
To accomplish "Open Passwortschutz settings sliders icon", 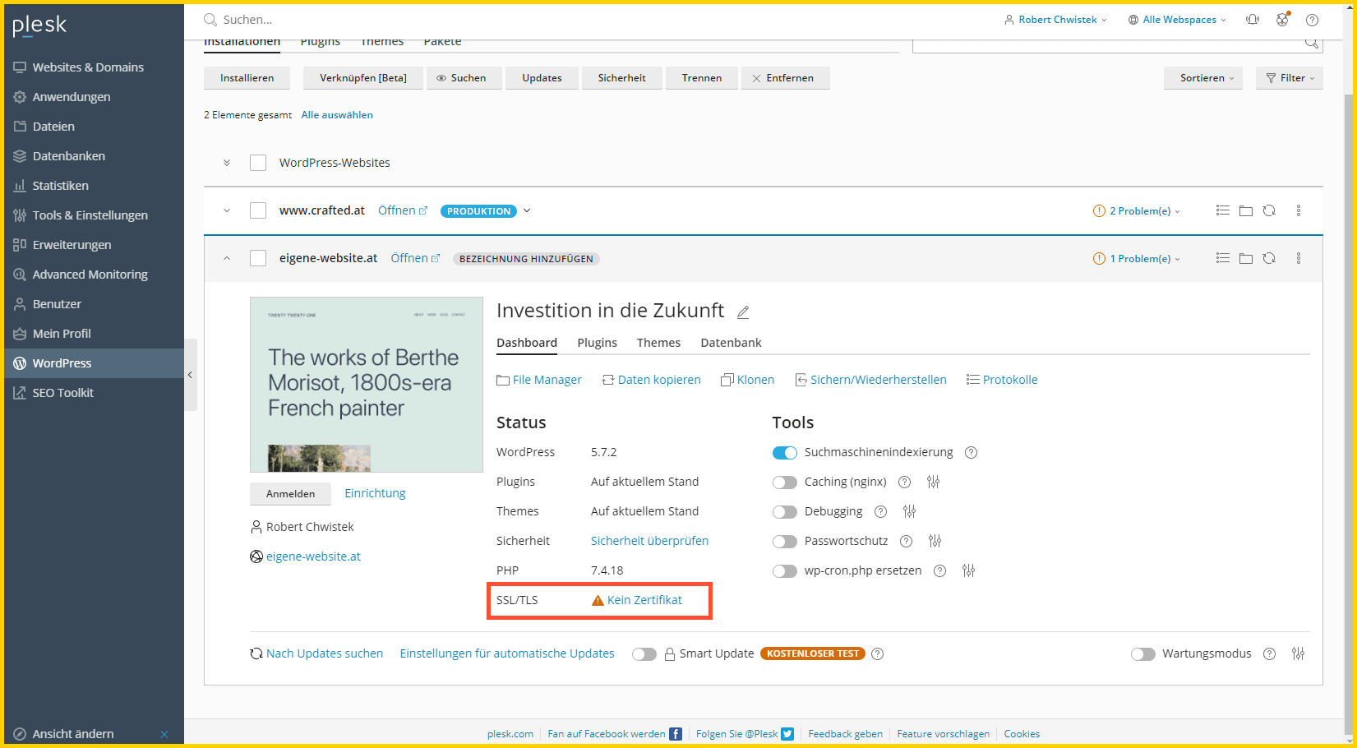I will click(x=935, y=541).
